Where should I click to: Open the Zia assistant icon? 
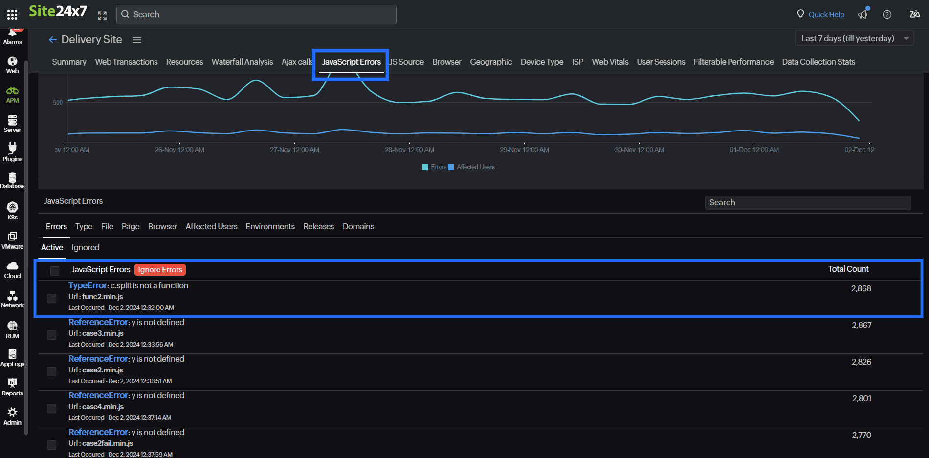click(x=915, y=15)
